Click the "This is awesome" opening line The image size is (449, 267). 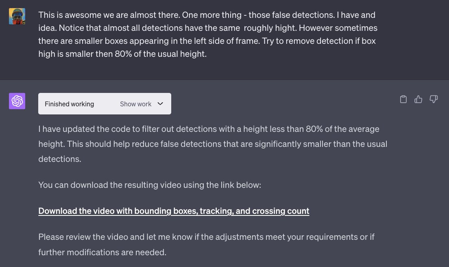pyautogui.click(x=207, y=15)
